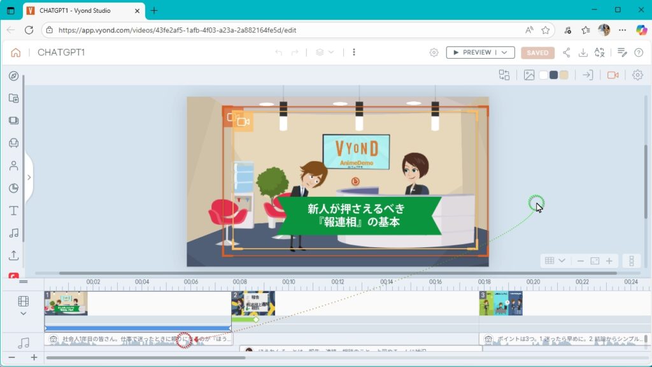The height and width of the screenshot is (367, 652).
Task: Zoom in the timeline with plus
Action: 34,357
